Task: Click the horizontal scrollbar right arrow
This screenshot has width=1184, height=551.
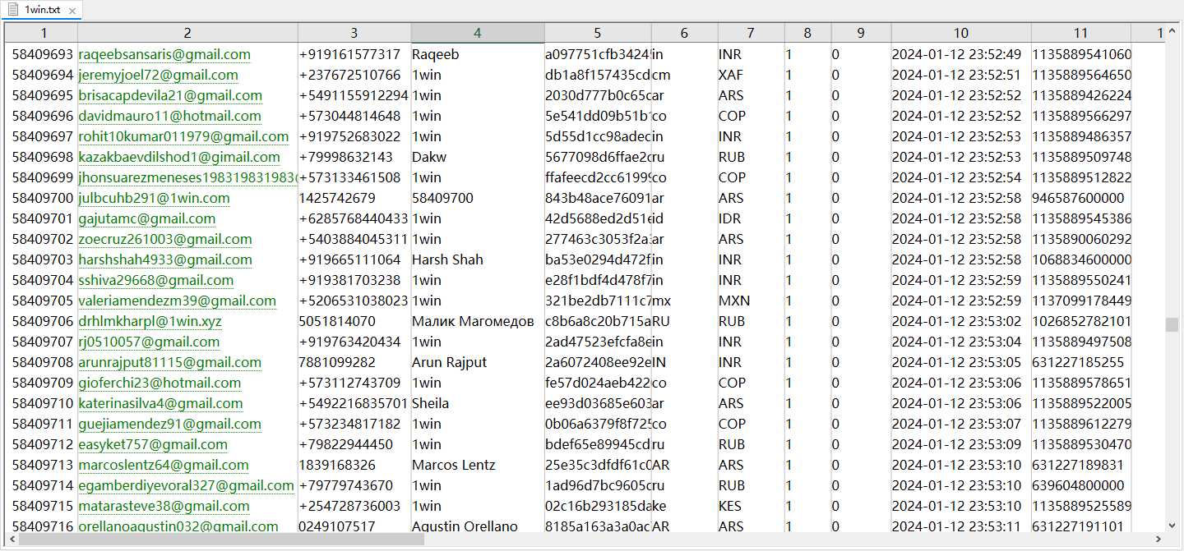Action: coord(1159,540)
